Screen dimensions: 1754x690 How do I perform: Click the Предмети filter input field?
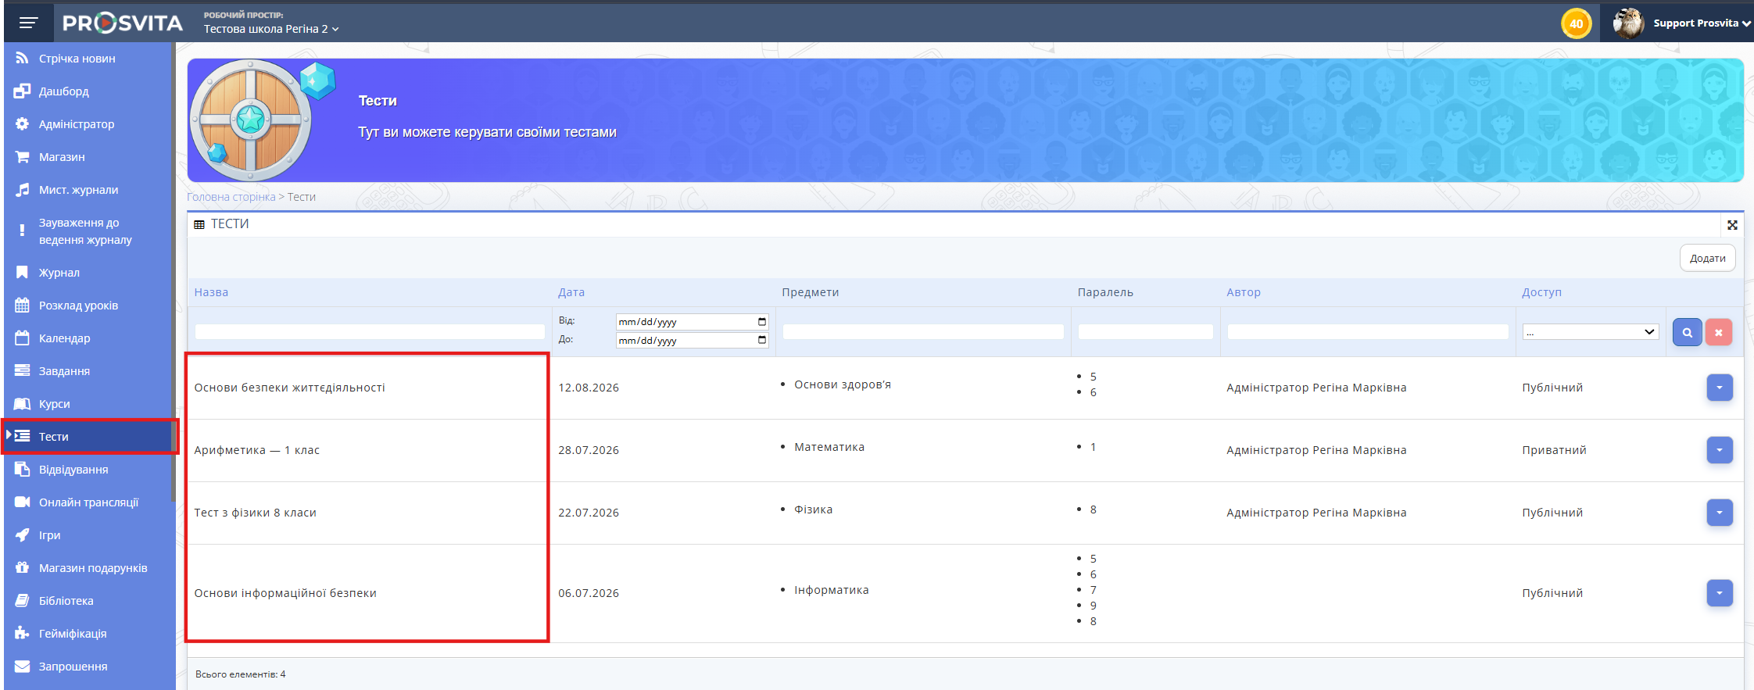coord(923,332)
